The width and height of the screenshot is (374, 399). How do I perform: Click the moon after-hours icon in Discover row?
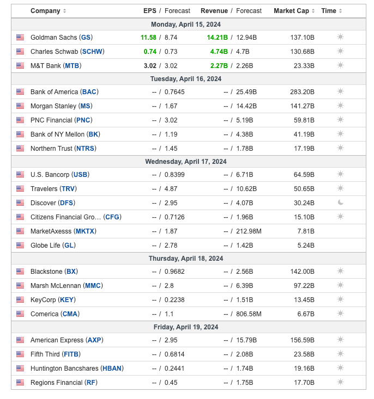[340, 202]
